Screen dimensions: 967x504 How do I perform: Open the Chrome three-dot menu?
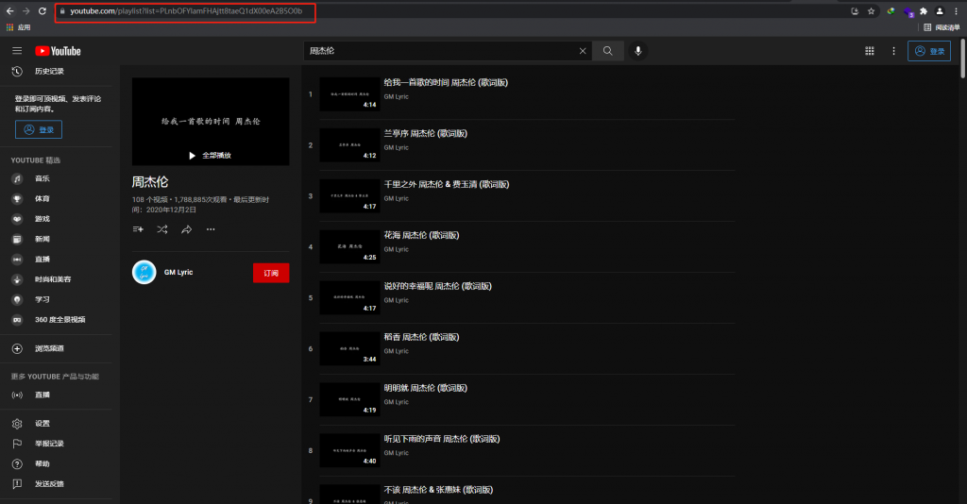[956, 11]
